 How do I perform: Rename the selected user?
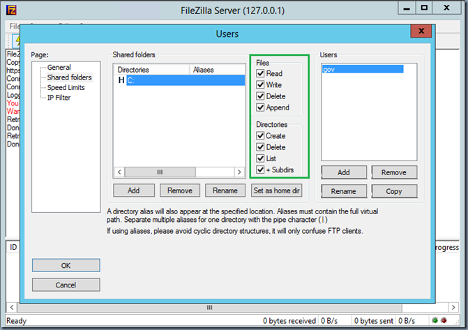(x=344, y=191)
